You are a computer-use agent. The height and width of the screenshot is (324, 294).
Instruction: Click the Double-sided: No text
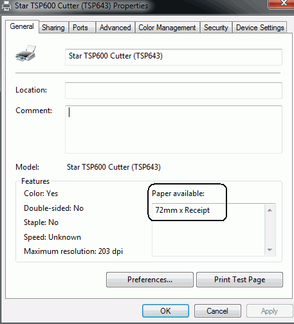(53, 208)
